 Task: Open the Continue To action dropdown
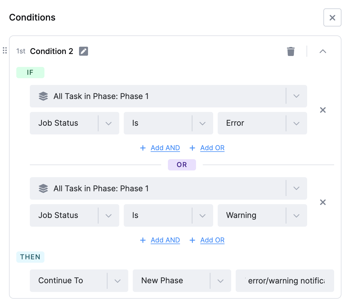click(x=79, y=281)
